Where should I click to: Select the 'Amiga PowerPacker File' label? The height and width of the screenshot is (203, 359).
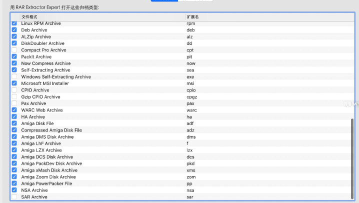pyautogui.click(x=46, y=183)
